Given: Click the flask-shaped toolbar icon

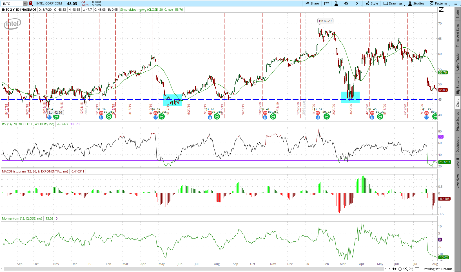Looking at the screenshot, I should coord(336,3).
